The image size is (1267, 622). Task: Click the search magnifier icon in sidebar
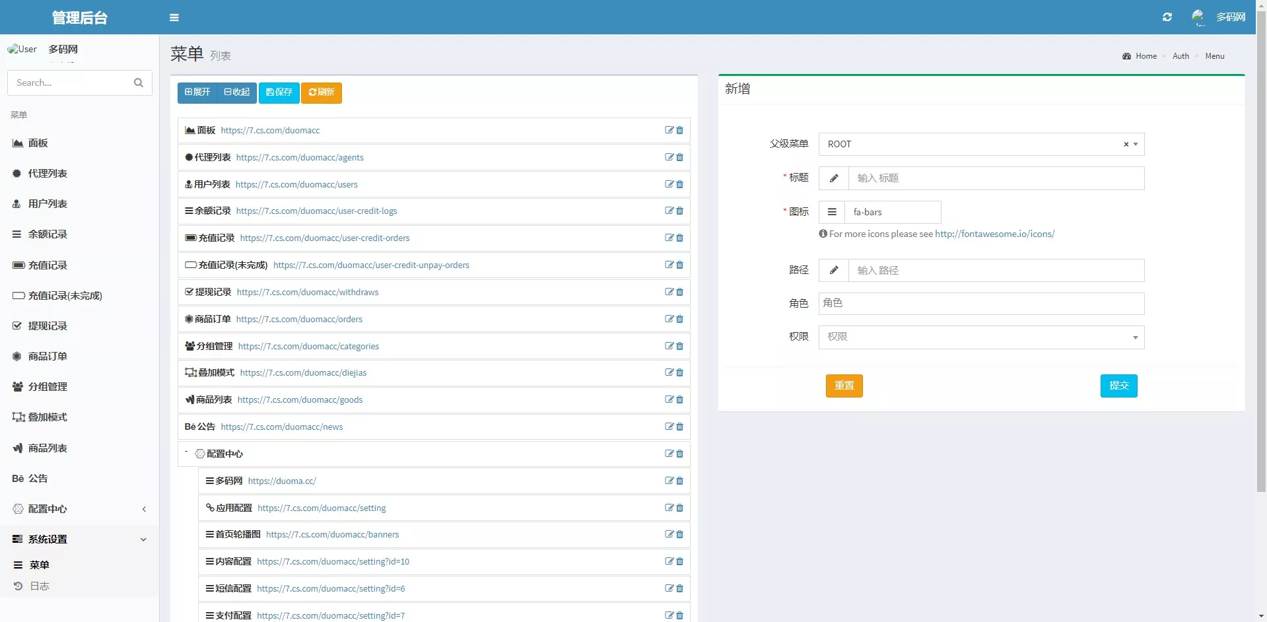click(139, 83)
